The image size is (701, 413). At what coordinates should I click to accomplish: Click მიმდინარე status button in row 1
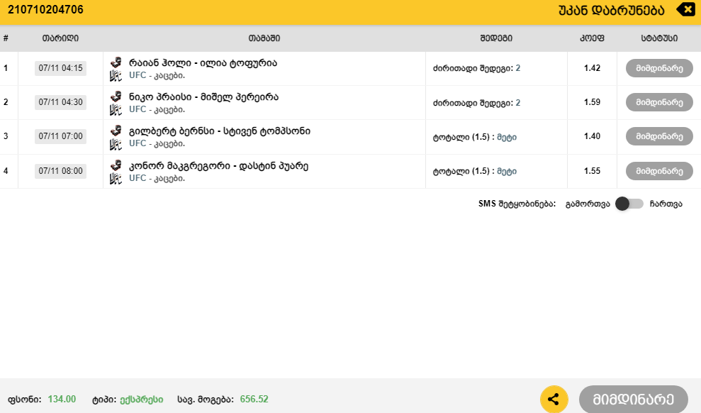659,68
